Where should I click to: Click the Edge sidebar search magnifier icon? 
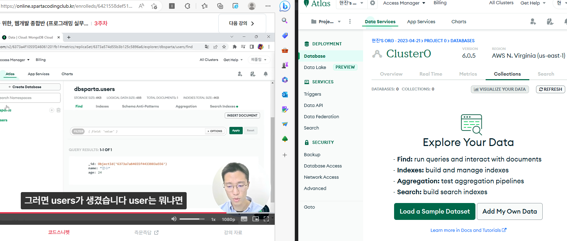coord(285,21)
